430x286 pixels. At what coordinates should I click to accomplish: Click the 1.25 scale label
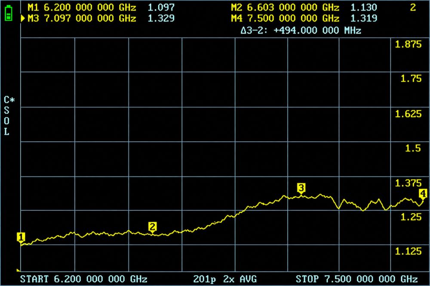coord(411,217)
